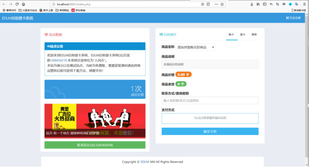
Task: Switch to the 提卡 tab
Action: pos(243,35)
